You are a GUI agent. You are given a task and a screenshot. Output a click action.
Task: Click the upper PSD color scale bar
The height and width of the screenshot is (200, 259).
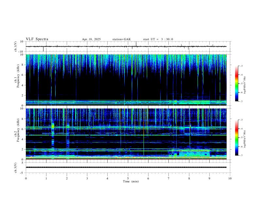click(x=236, y=84)
